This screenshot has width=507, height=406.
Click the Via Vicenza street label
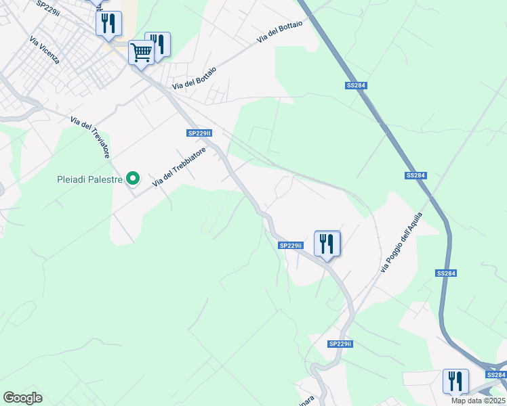pyautogui.click(x=45, y=49)
